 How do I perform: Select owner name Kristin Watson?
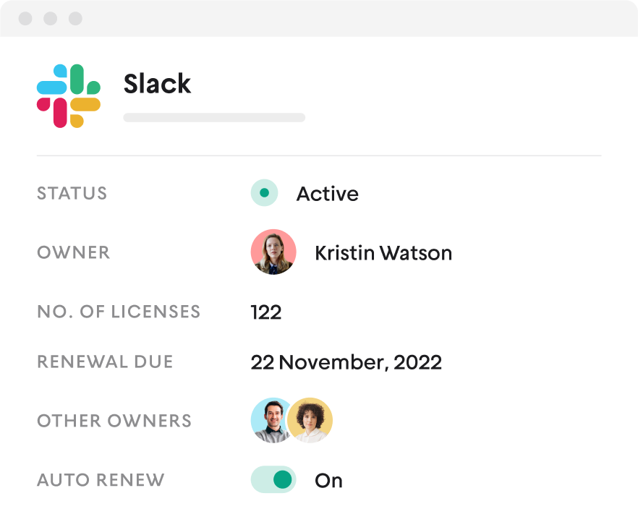coord(383,253)
